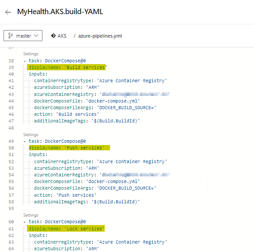
Task: Select azure-pipelines.yml file path
Action: (100, 36)
